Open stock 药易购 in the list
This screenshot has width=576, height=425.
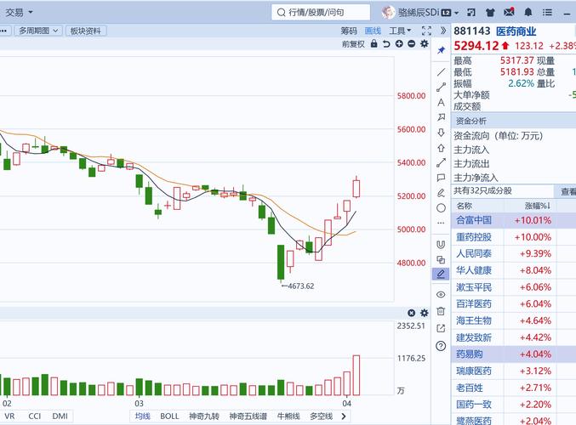pos(470,354)
